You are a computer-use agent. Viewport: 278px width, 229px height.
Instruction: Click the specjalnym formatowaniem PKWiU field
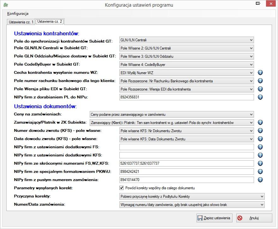(x=186, y=172)
